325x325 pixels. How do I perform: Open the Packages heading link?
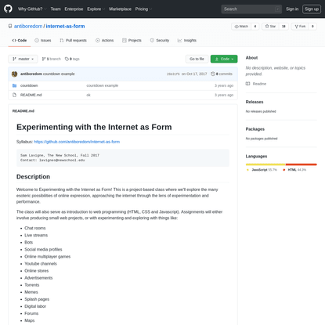[255, 129]
